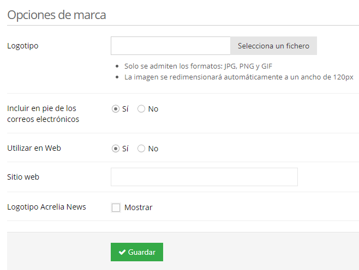Click the Mostrar label text

tap(138, 207)
